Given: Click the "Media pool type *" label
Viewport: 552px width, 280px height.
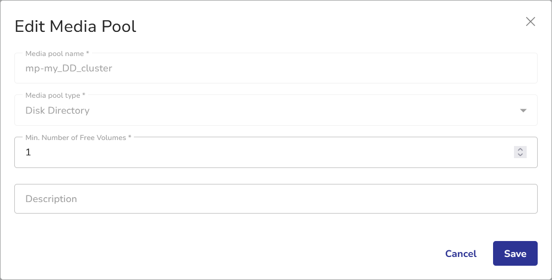Looking at the screenshot, I should tap(55, 96).
